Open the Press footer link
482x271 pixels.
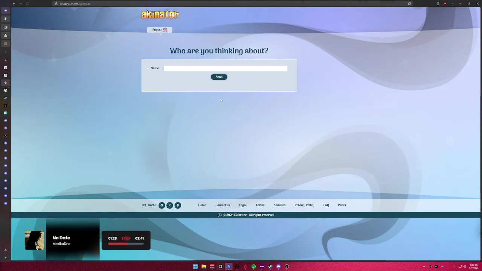(x=342, y=205)
